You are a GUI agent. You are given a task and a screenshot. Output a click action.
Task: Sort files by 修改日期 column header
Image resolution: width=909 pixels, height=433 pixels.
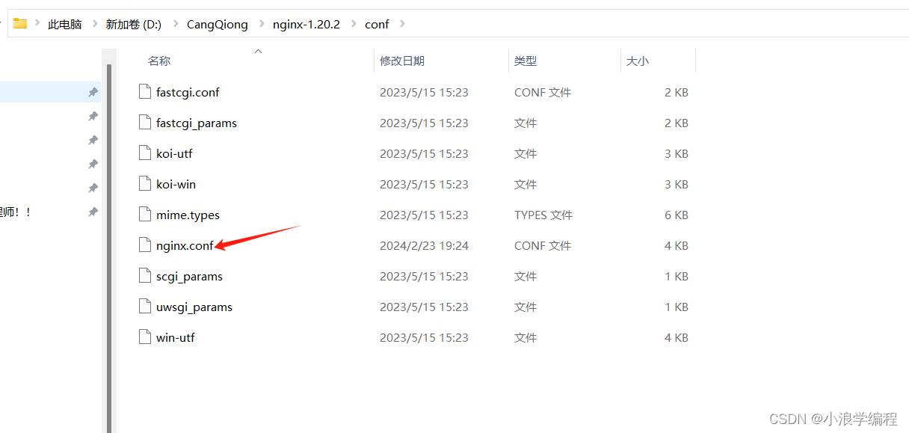pyautogui.click(x=402, y=61)
